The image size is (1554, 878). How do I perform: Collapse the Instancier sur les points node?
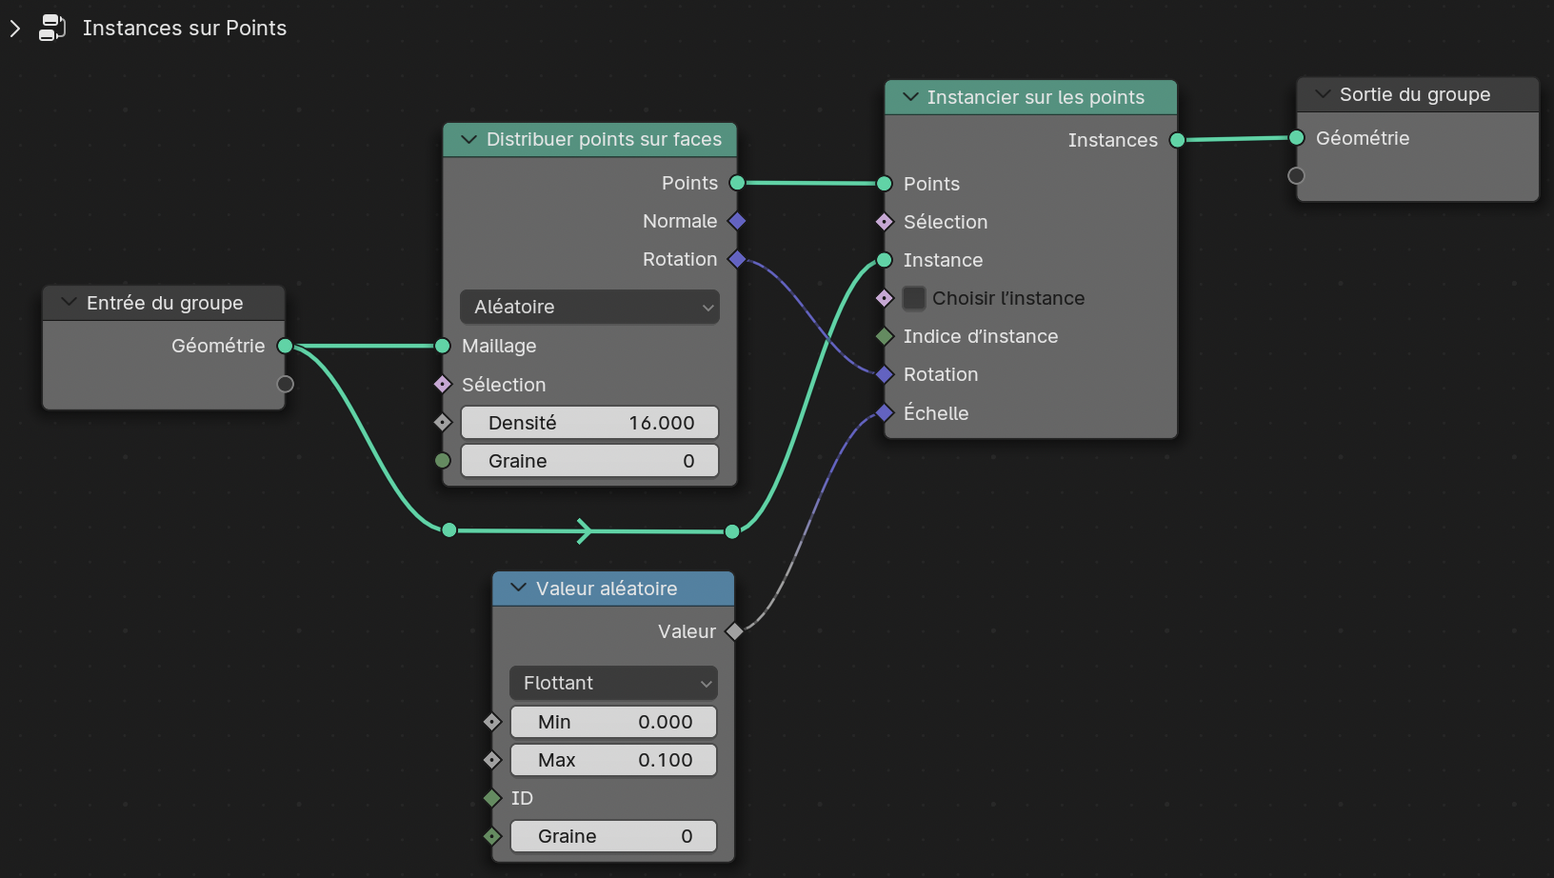click(910, 97)
